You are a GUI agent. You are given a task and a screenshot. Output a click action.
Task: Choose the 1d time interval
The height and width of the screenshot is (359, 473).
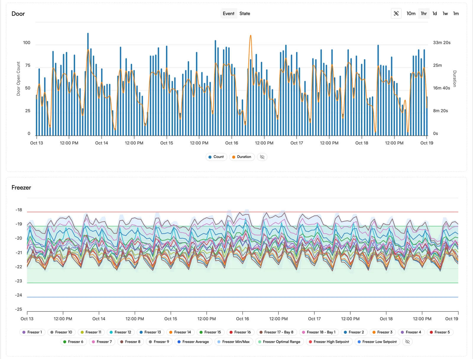[435, 14]
